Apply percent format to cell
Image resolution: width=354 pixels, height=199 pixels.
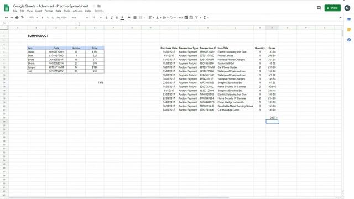pos(48,17)
